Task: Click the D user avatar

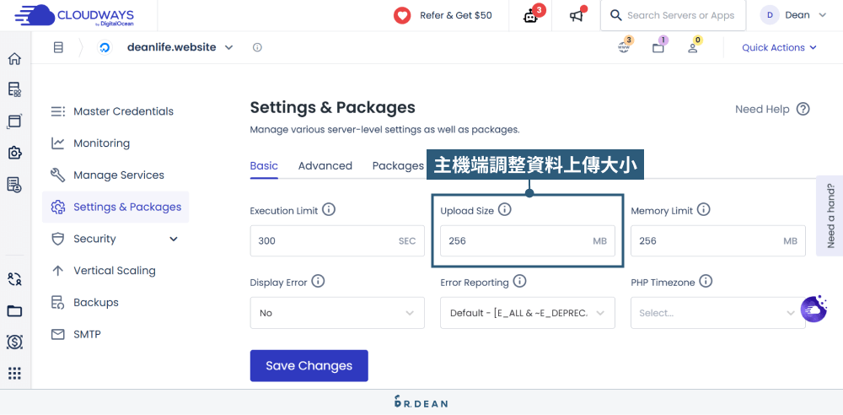Action: 770,15
